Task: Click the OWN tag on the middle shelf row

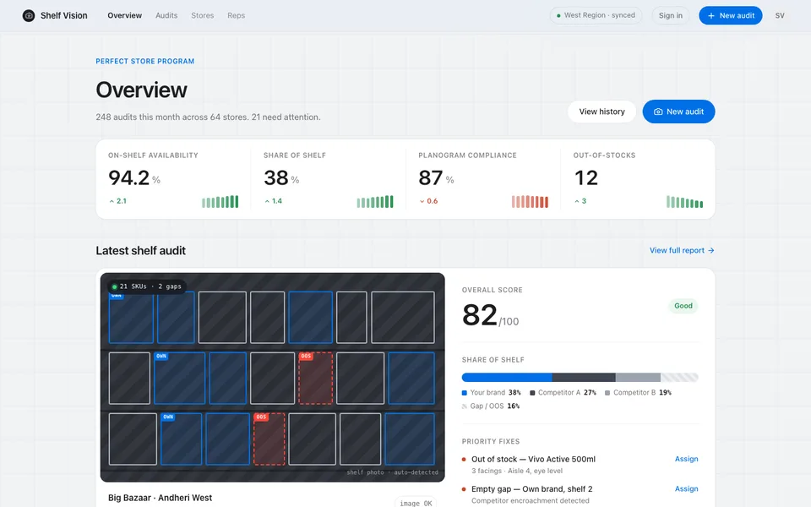Action: (161, 356)
